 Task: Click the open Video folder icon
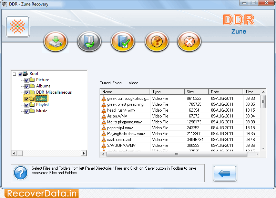point(32,98)
